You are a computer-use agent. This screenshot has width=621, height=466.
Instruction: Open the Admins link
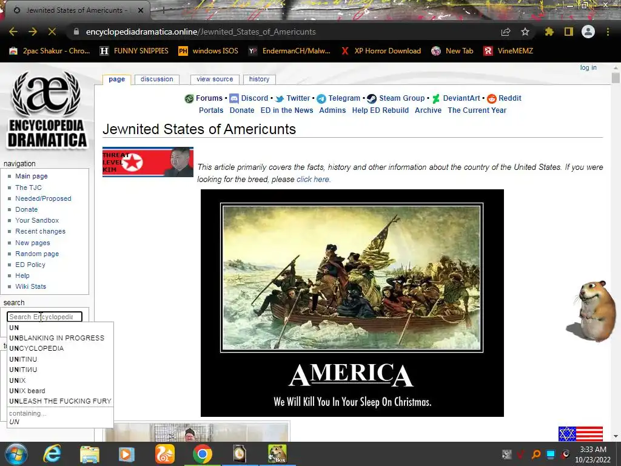(332, 110)
